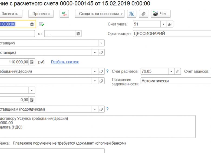Screen dimensions: 211x153
Task: Expand the empty field dropdown below contract
Action: pos(95,81)
